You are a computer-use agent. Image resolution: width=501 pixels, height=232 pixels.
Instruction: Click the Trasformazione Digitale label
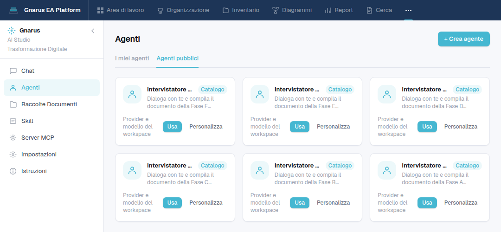37,49
